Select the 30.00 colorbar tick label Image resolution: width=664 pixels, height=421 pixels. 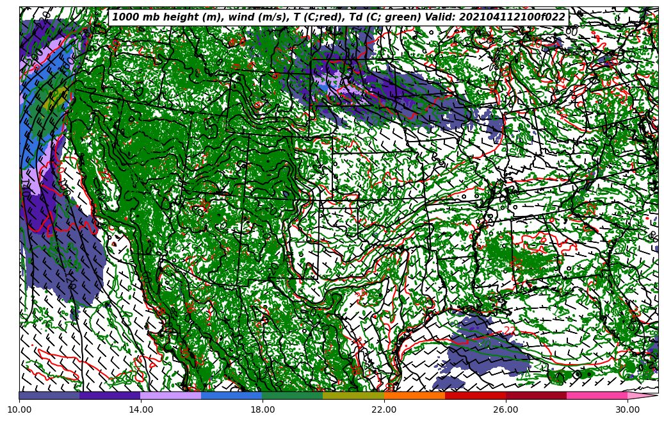[x=628, y=409]
